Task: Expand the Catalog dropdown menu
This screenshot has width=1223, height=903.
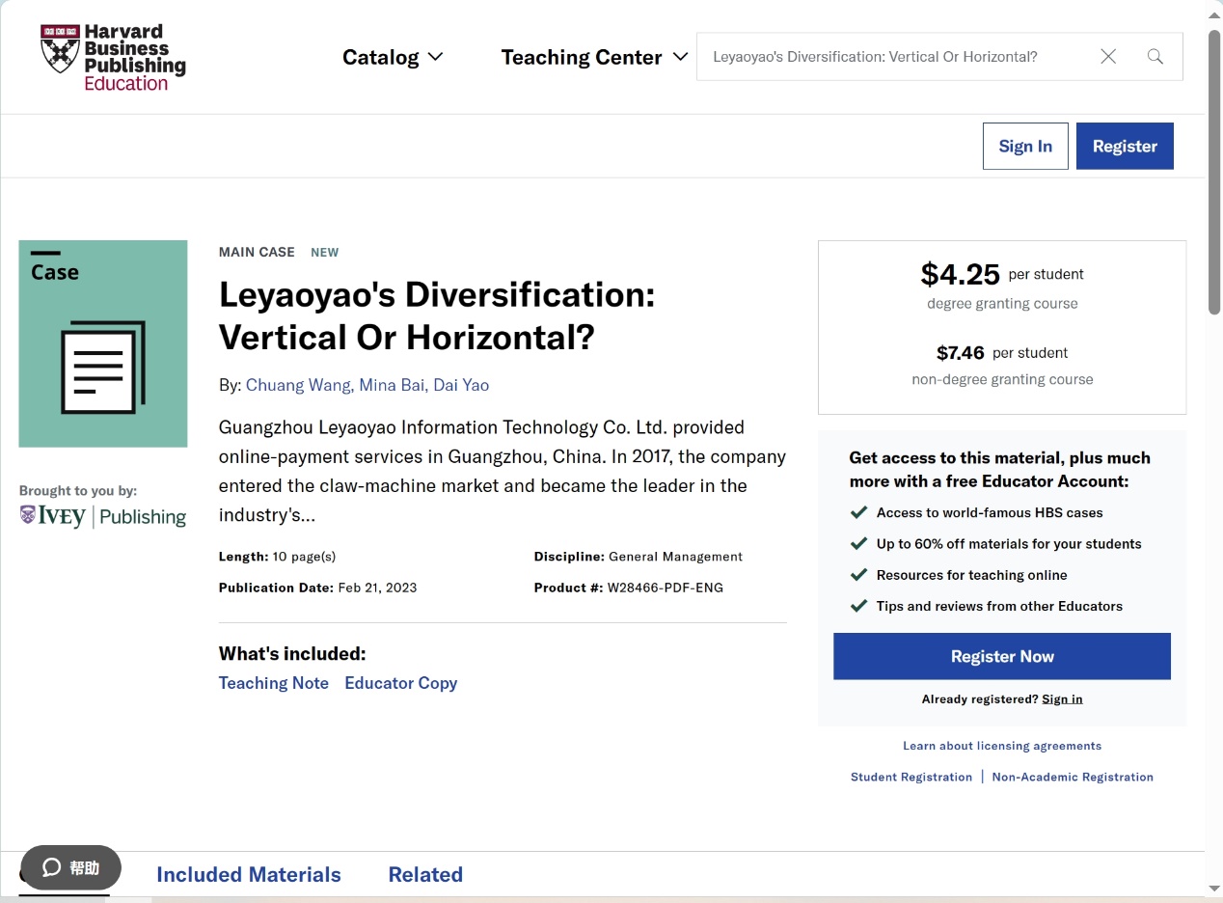Action: coord(393,57)
